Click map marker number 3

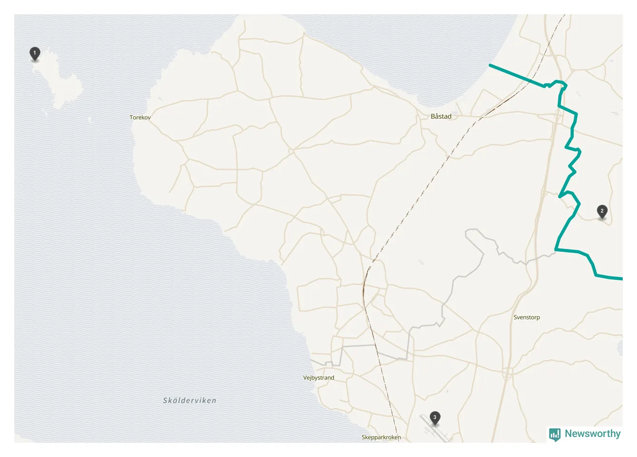click(434, 418)
